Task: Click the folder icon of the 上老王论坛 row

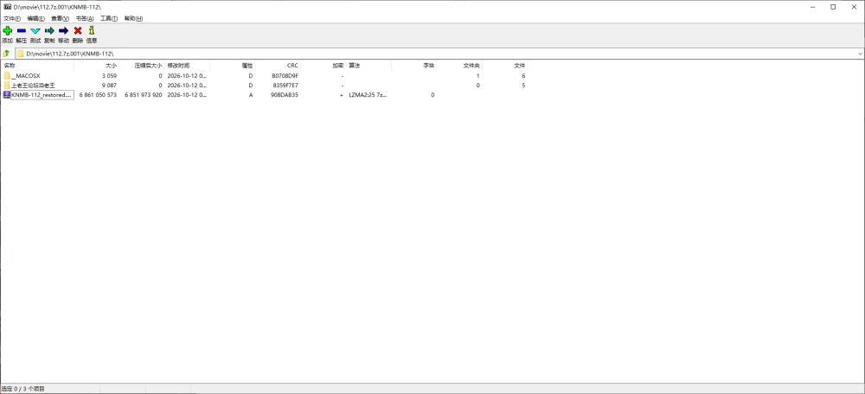Action: point(7,86)
